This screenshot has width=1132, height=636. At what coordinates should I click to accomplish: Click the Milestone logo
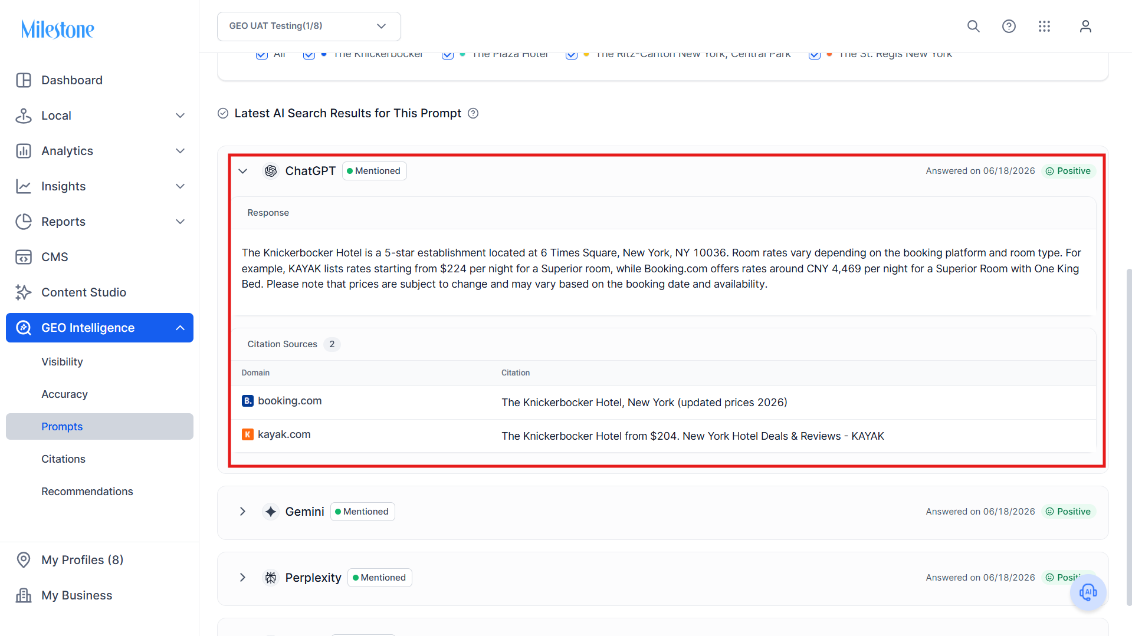tap(57, 29)
